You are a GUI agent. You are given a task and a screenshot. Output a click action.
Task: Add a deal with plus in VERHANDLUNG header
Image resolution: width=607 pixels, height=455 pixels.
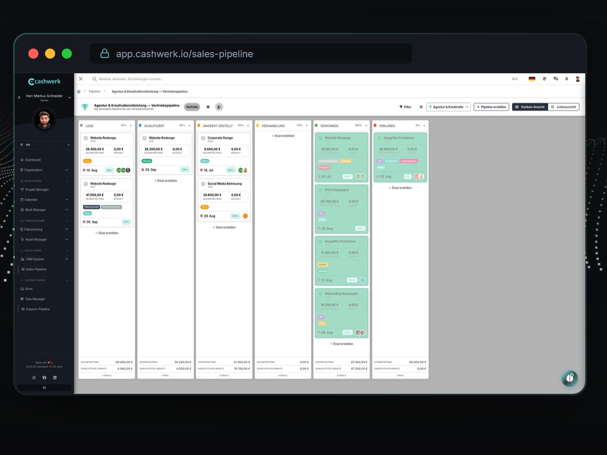point(307,125)
